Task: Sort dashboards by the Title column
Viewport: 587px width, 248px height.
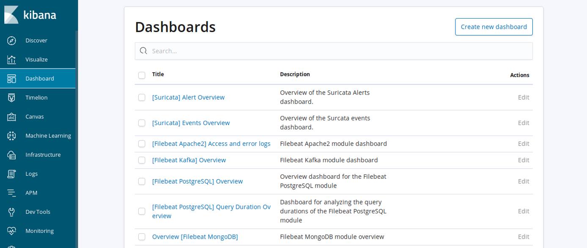Action: tap(158, 74)
